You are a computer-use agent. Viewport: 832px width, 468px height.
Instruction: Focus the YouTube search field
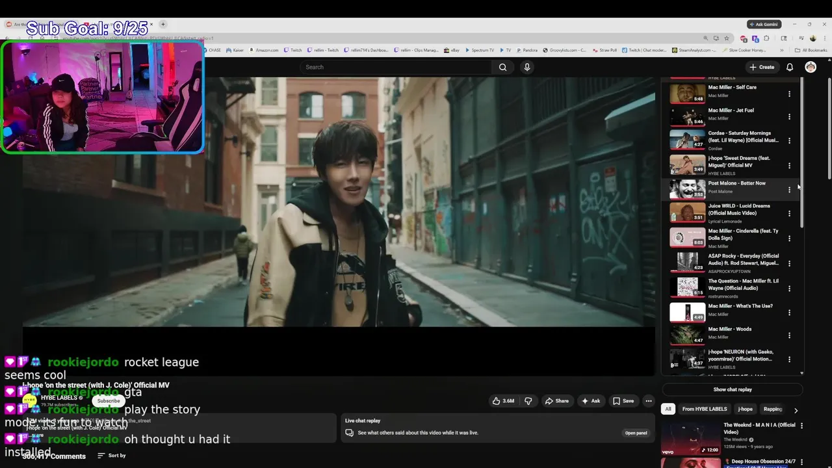pyautogui.click(x=396, y=67)
